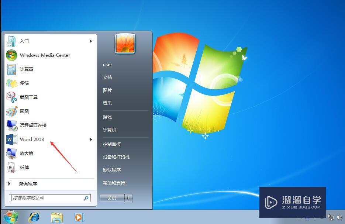This screenshot has height=224, width=345.
Task: Open the Magnifier (放大镜)
Action: coord(24,153)
